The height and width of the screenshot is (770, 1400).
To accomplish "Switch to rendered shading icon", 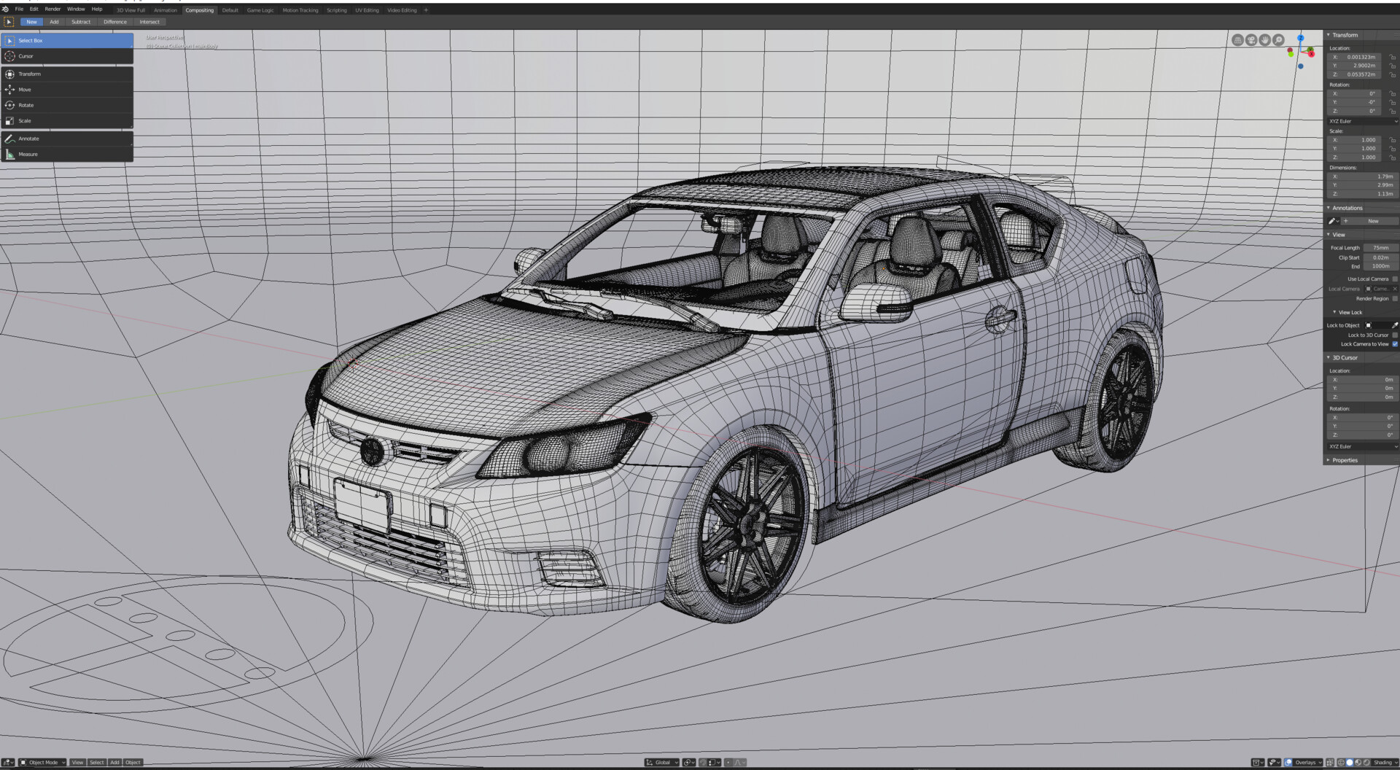I will (1367, 763).
